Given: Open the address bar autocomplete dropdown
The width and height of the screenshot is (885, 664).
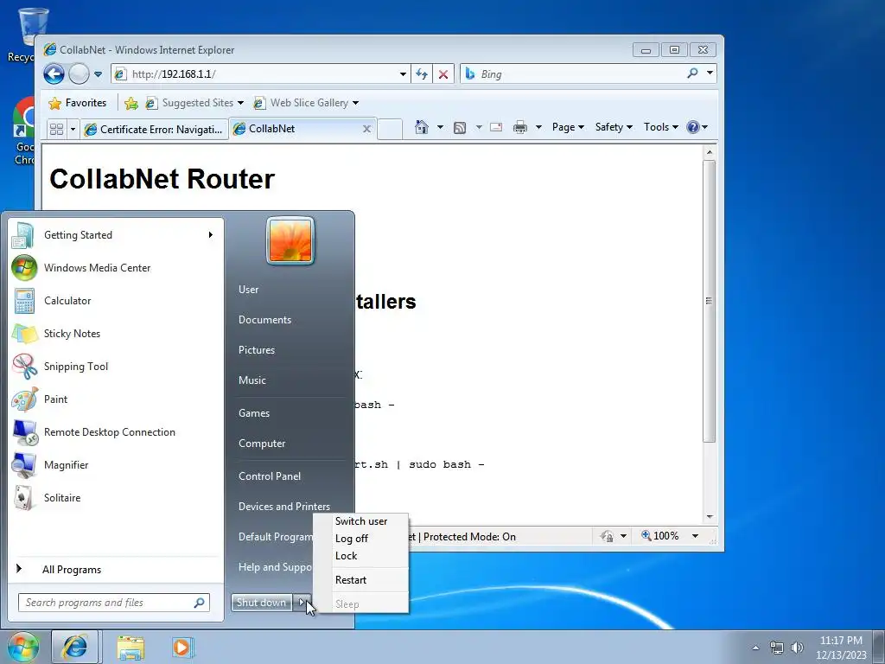Looking at the screenshot, I should [403, 74].
